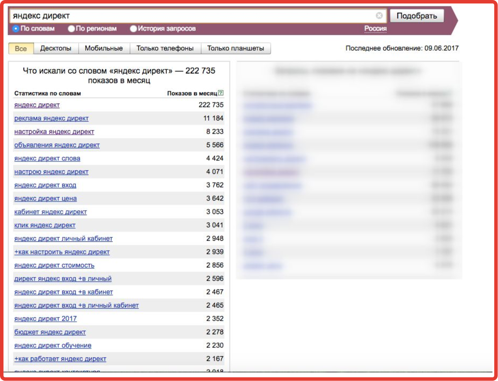
Task: Open яндекс директ вход +в личный кабинет link
Action: (76, 305)
